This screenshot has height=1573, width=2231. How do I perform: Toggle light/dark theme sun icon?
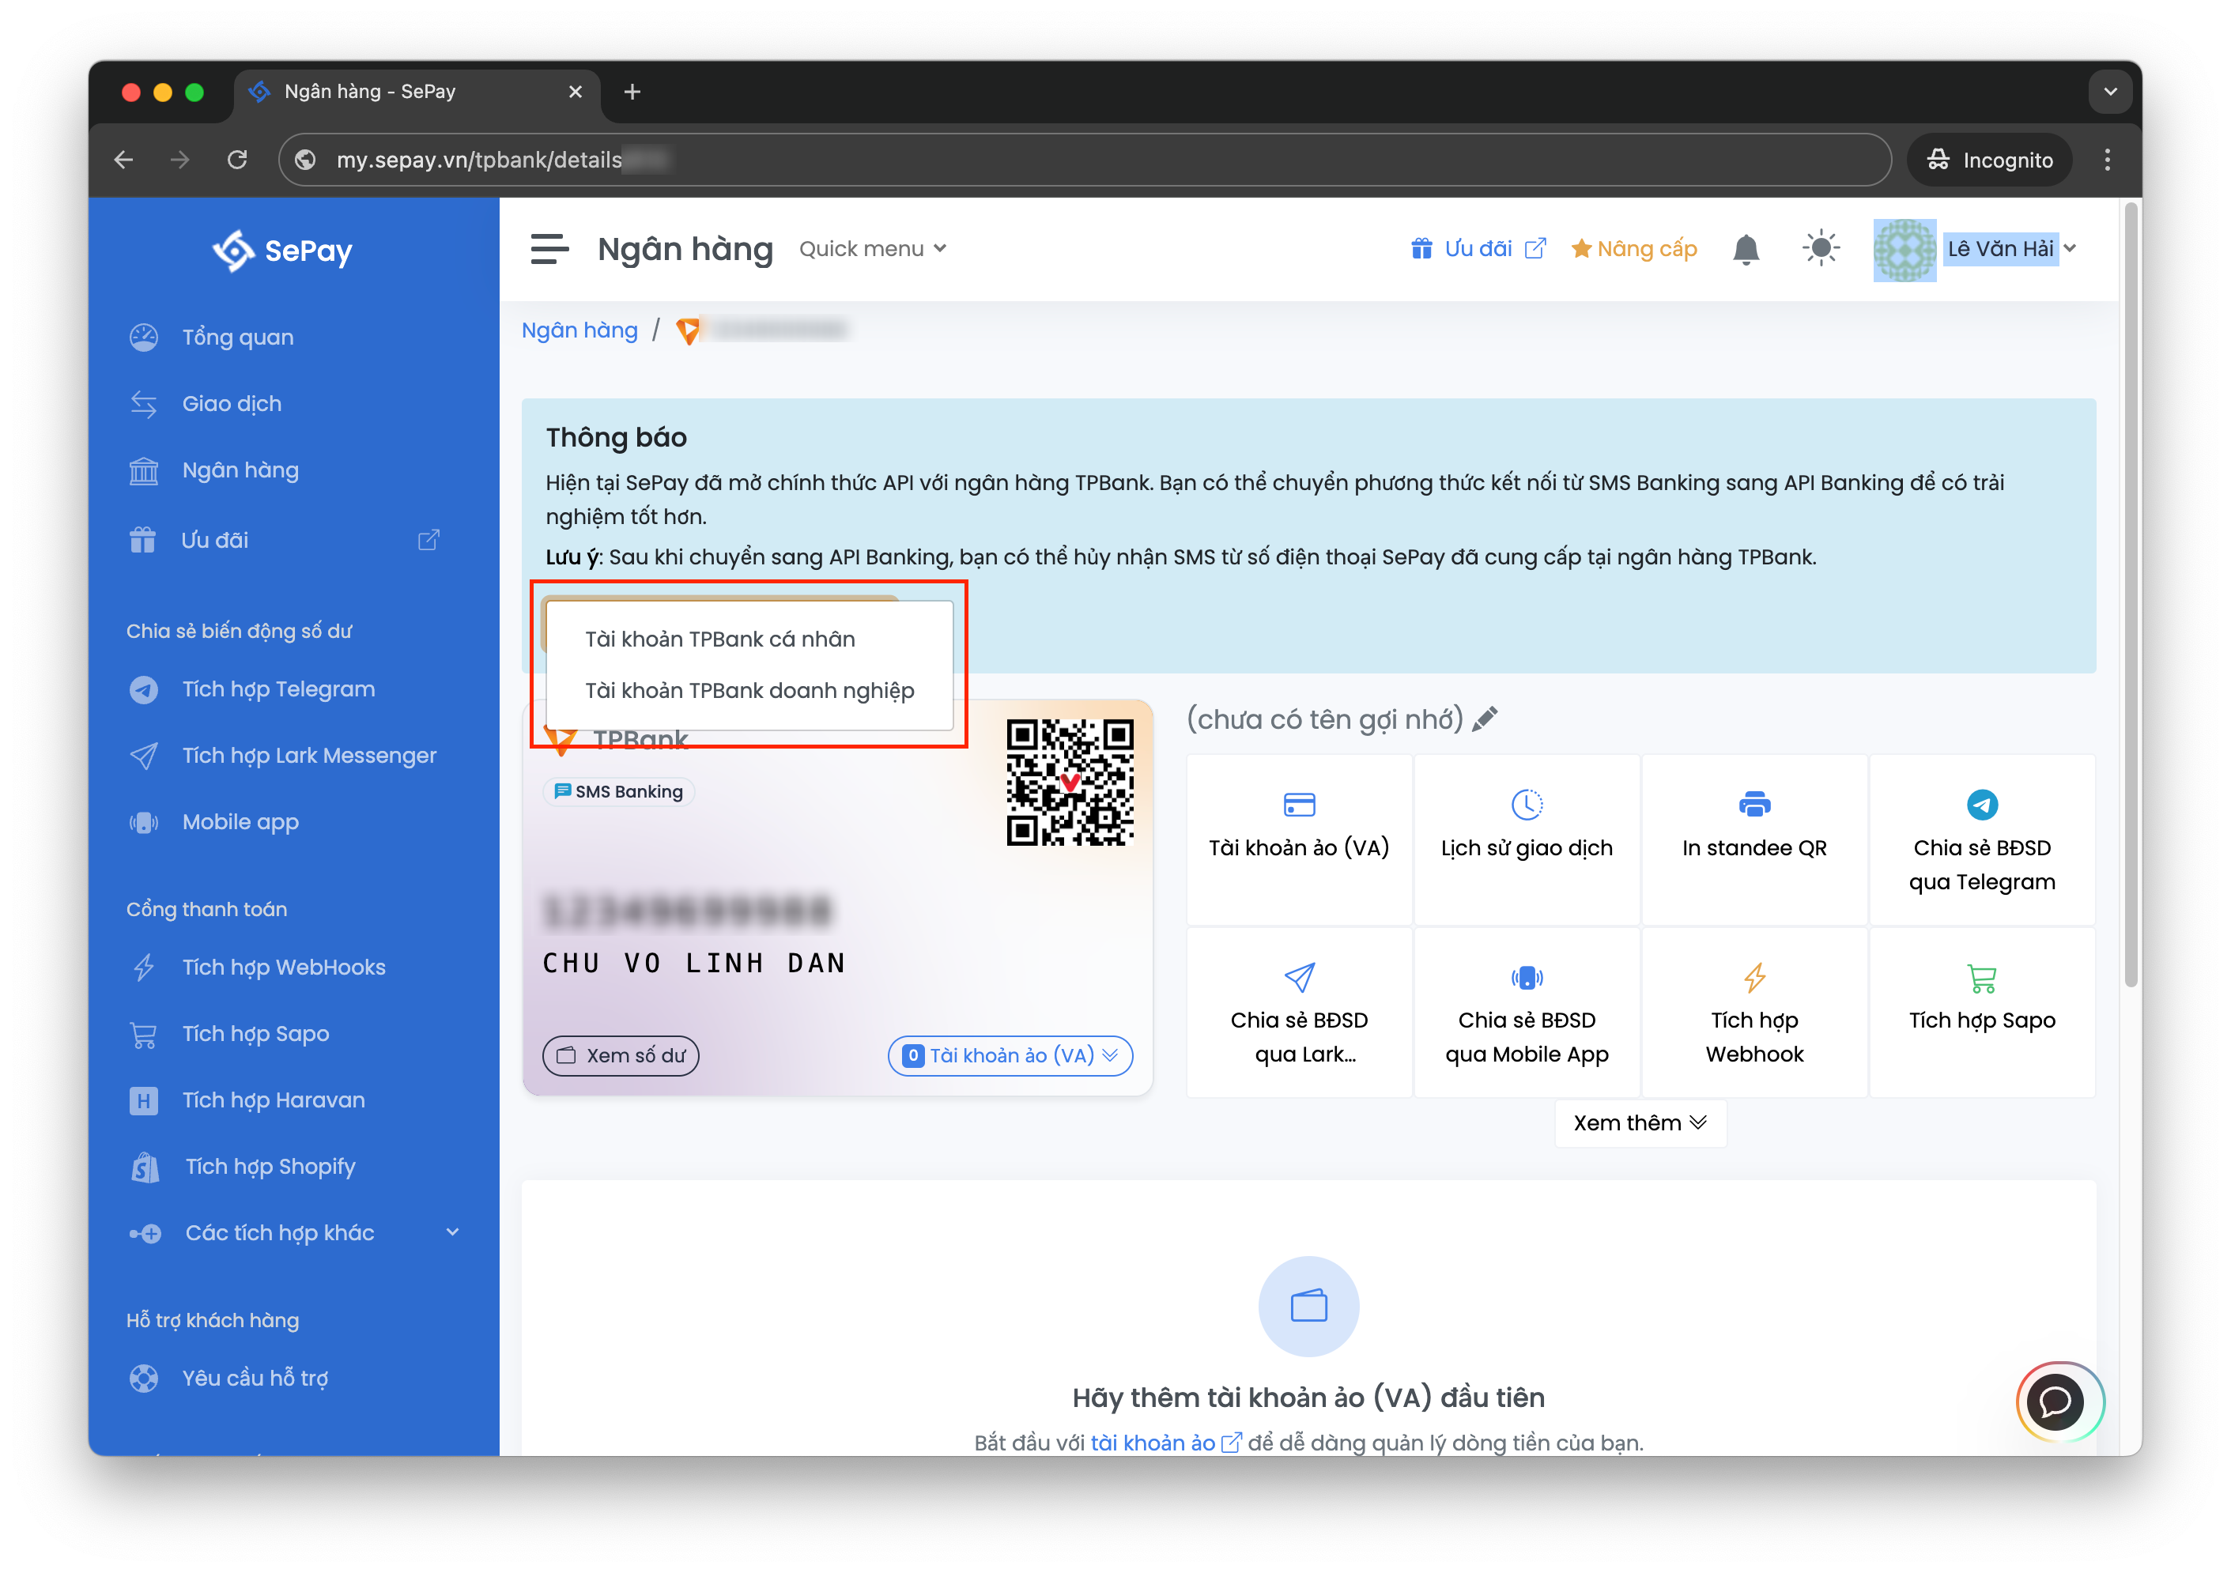(1821, 249)
